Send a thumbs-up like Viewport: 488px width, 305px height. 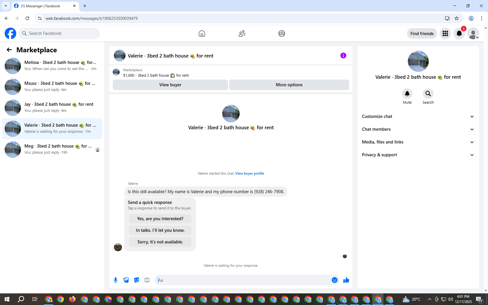point(346,280)
